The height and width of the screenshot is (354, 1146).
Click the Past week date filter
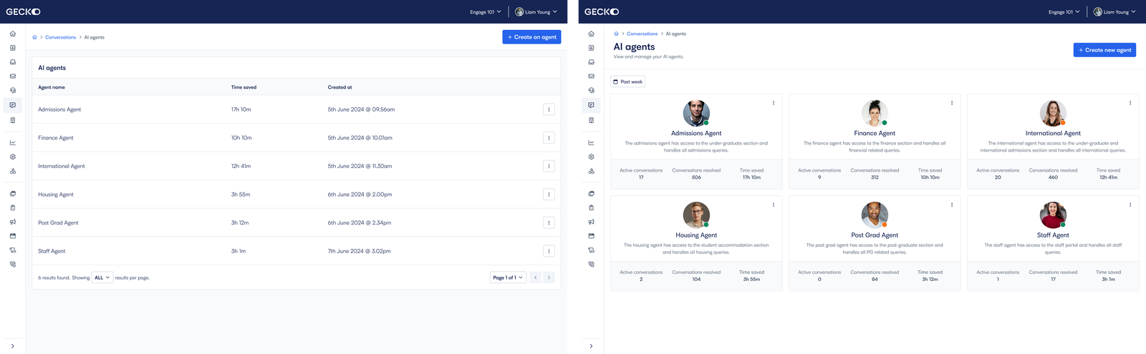(x=627, y=82)
